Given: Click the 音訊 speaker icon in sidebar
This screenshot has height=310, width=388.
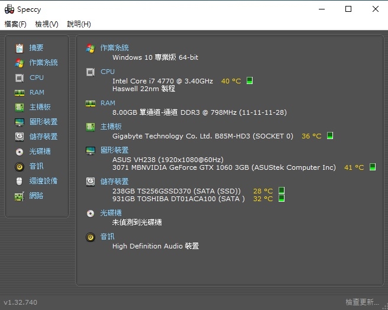Looking at the screenshot, I should (x=20, y=166).
